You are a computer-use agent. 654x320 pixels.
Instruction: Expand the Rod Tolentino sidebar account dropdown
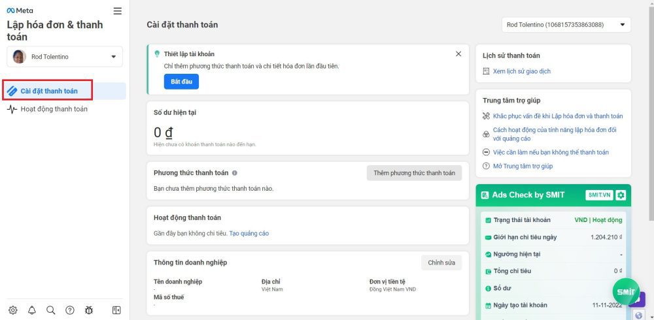pyautogui.click(x=65, y=57)
